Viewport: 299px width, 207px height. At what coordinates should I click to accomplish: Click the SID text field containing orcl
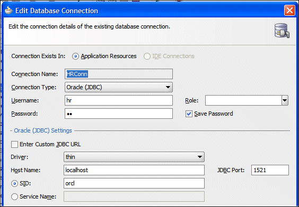(134, 183)
